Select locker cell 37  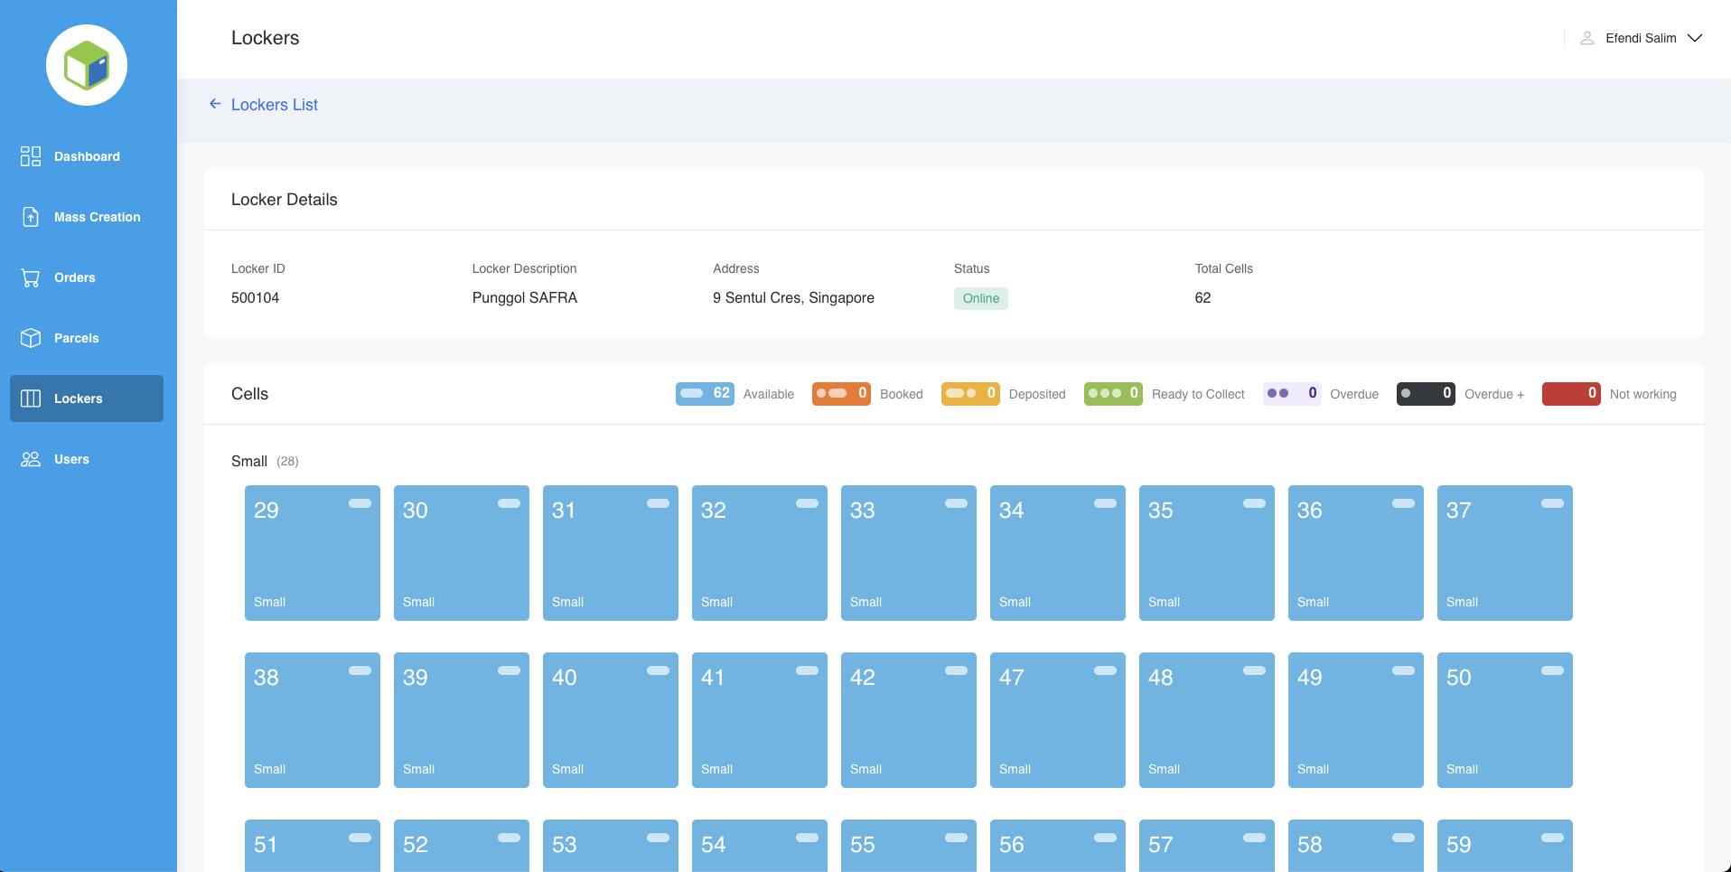coord(1505,553)
